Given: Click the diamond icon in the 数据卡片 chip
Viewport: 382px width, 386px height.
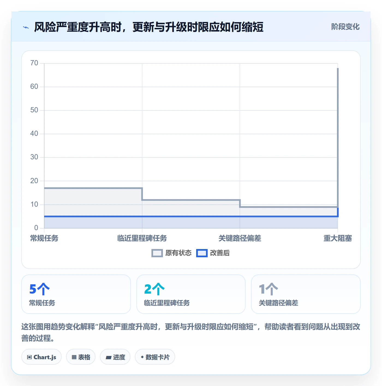Looking at the screenshot, I should pos(142,357).
